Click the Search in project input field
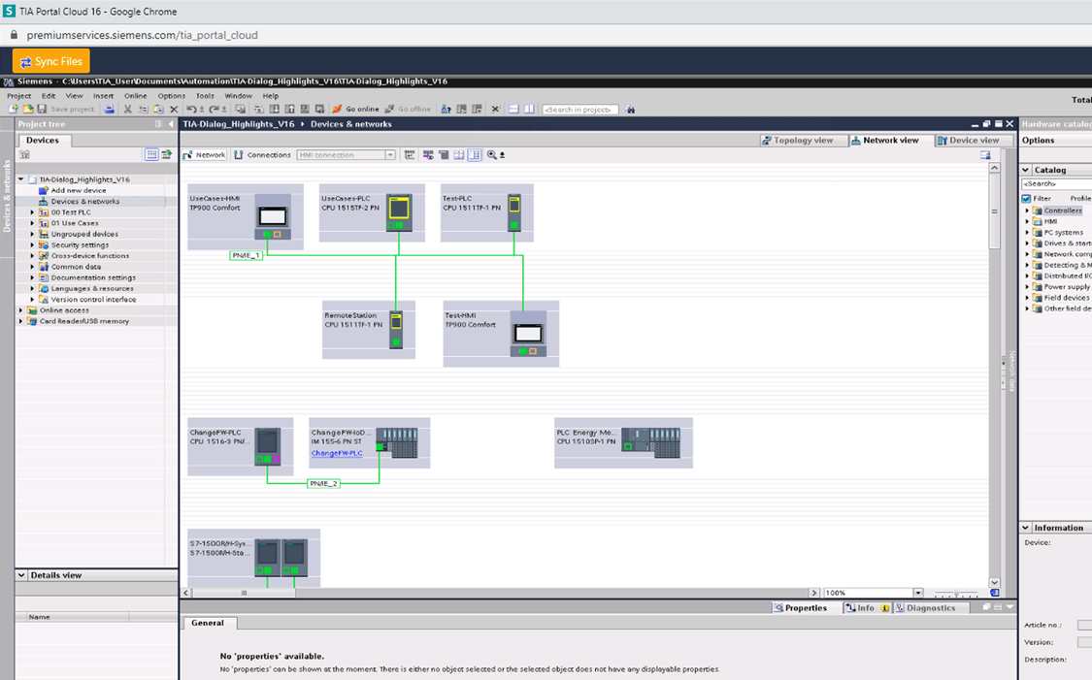This screenshot has width=1092, height=680. pos(579,110)
